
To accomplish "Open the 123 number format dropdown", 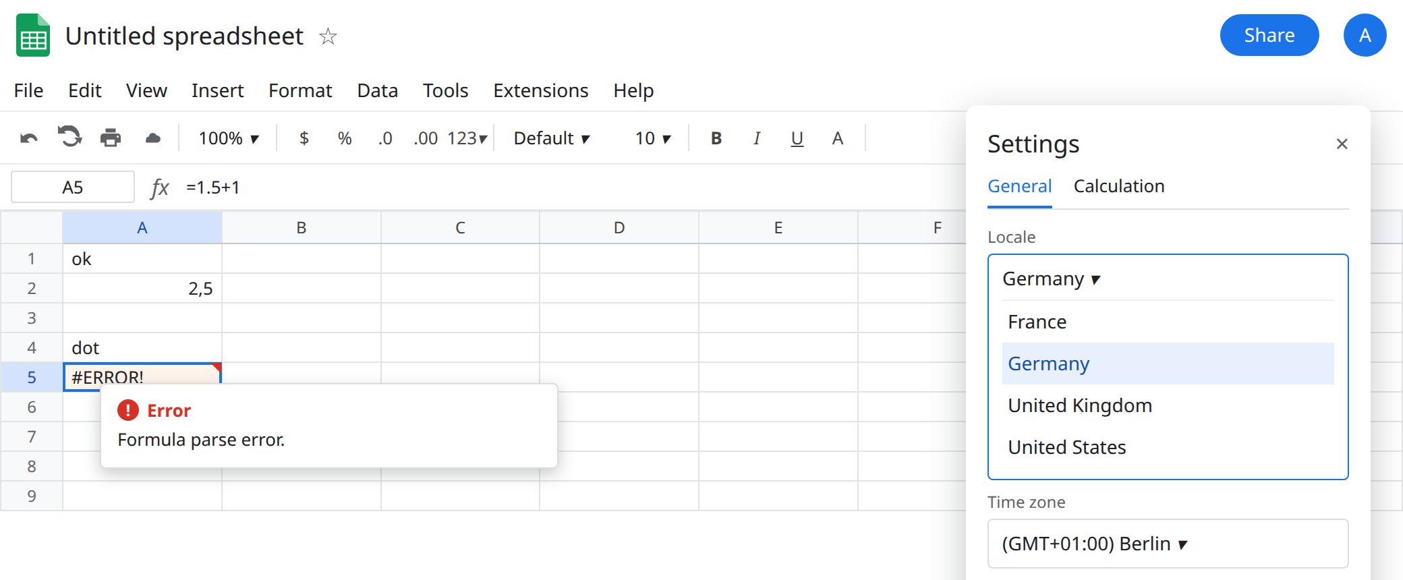I will [467, 138].
